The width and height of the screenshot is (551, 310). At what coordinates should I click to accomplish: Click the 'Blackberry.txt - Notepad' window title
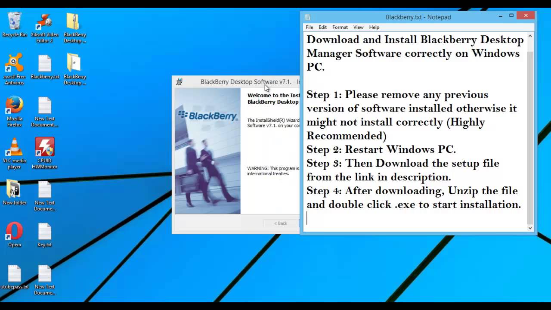[418, 17]
